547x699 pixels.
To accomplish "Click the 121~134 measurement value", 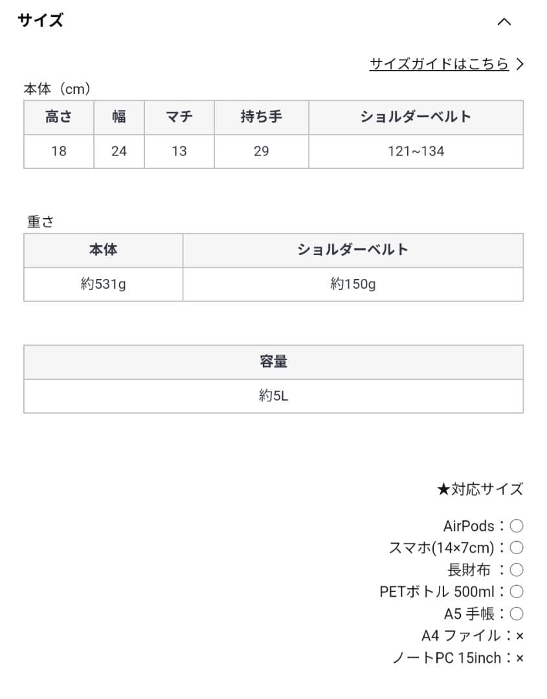I will (414, 151).
